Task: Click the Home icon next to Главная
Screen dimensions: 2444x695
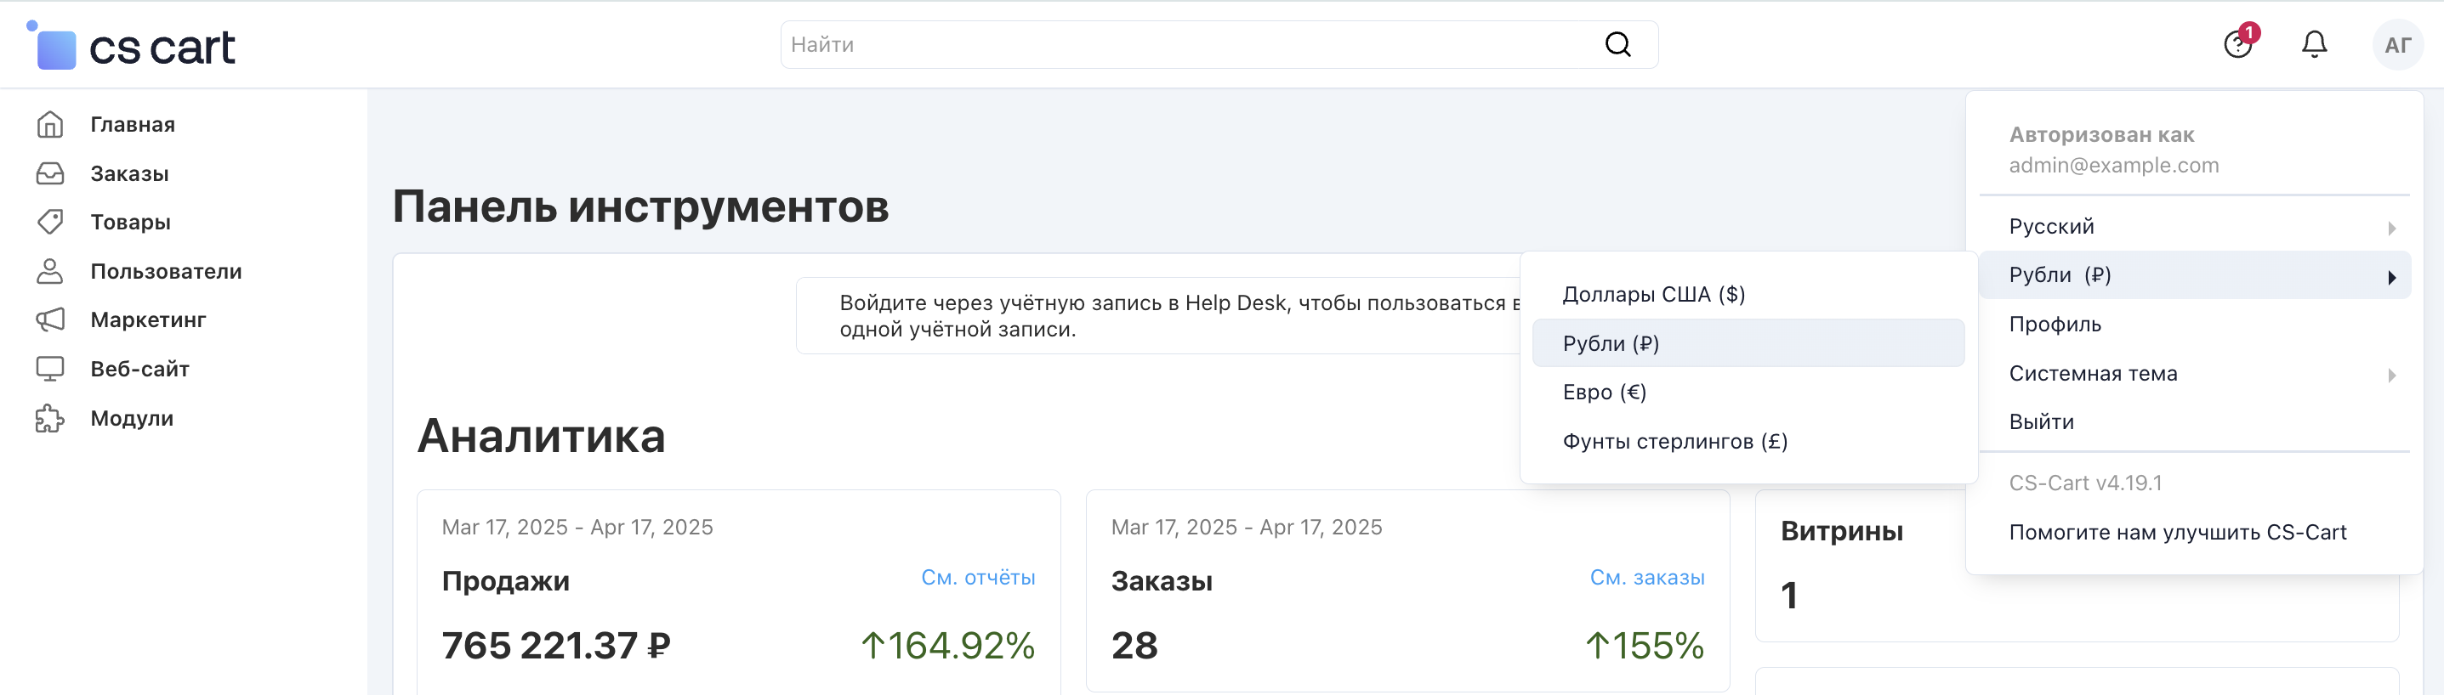Action: tap(50, 124)
